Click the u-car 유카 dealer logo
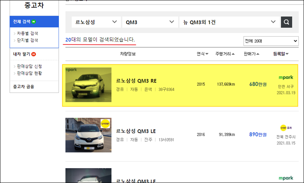Screen dimensions: 304x183 click(x=286, y=128)
